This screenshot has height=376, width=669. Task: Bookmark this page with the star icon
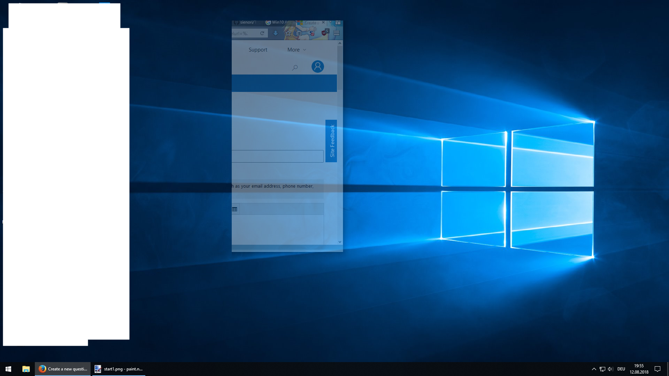click(288, 33)
